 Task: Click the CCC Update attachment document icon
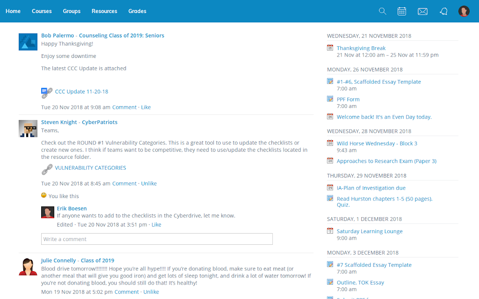pyautogui.click(x=46, y=93)
